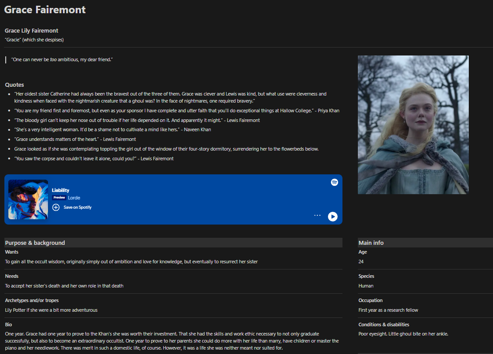Open the Liability song title link
Screen dimensions: 493x354
[x=60, y=190]
